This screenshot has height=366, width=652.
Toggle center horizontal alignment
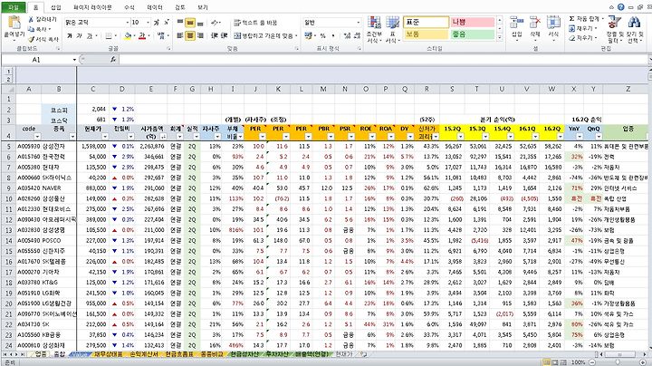pos(190,36)
